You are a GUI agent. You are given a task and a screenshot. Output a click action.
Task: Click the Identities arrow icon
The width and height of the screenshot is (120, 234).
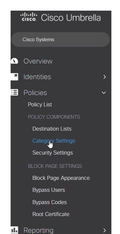[x=14, y=77]
